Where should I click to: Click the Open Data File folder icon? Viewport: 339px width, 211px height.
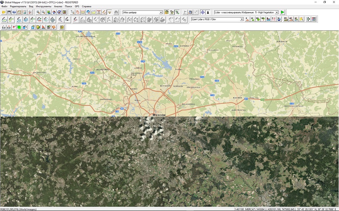[x=4, y=12]
